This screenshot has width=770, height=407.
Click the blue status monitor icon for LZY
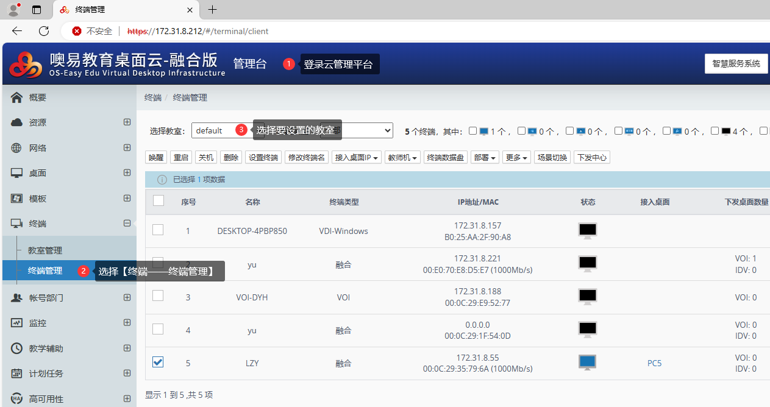tap(587, 363)
